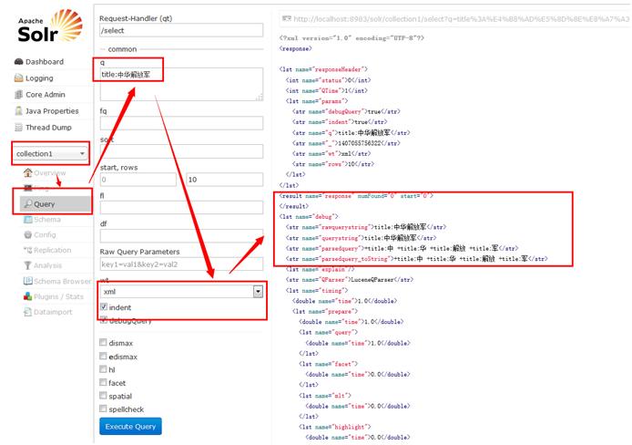
Task: Click the Query magnifier icon
Action: pos(28,203)
